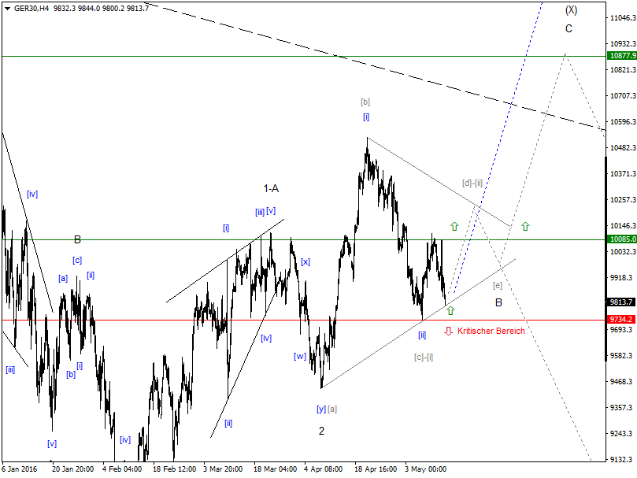Click the up arrow above the green resistance line
Viewport: 637px width, 478px height.
point(454,228)
